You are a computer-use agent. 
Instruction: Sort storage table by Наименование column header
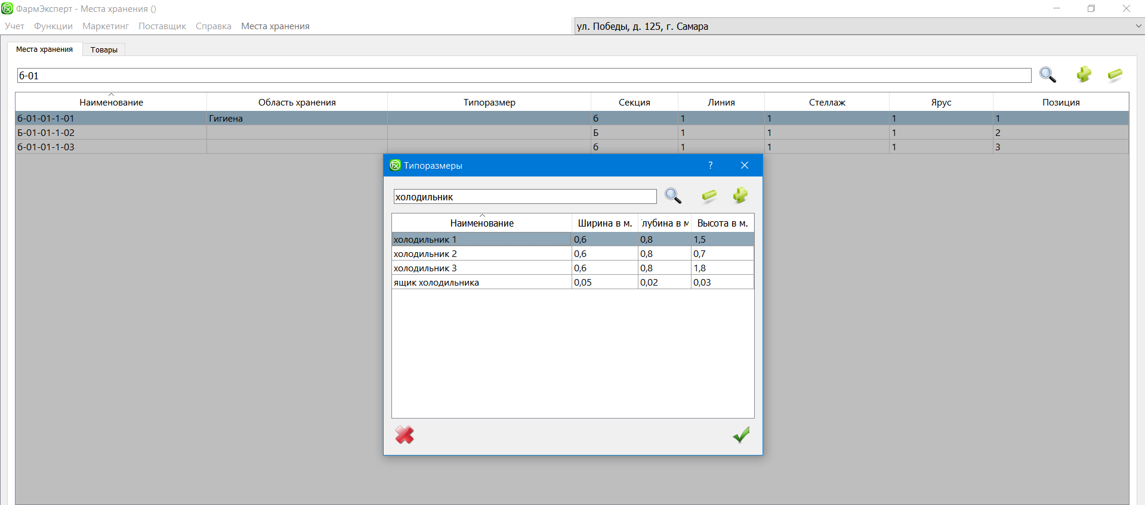pyautogui.click(x=111, y=102)
